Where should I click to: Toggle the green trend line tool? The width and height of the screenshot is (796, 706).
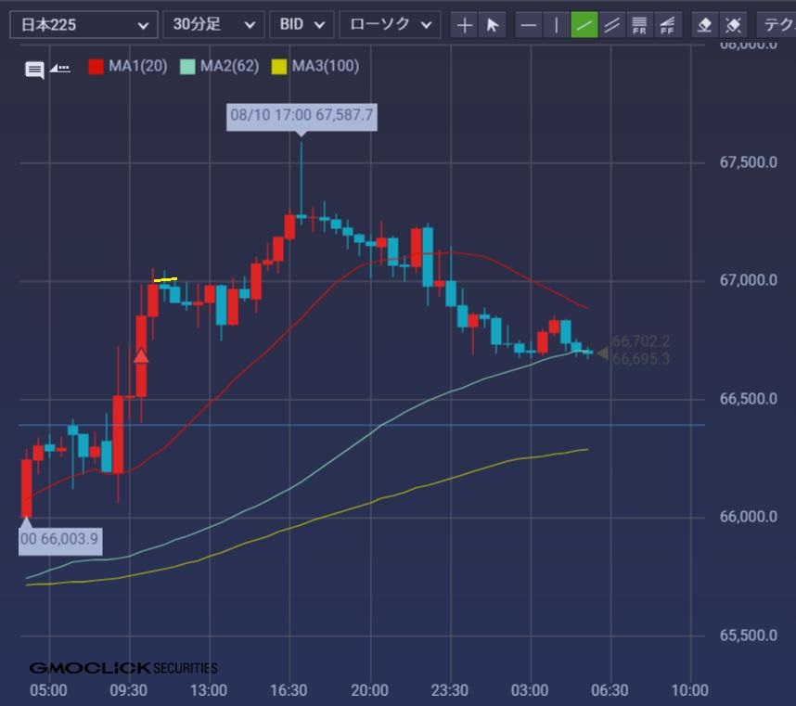[584, 25]
